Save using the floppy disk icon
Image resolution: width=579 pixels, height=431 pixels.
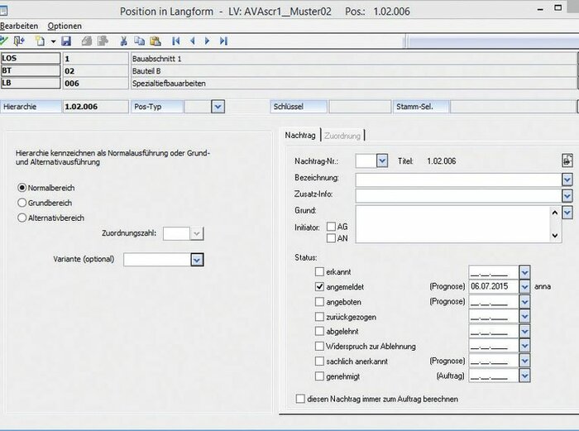click(x=66, y=41)
